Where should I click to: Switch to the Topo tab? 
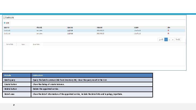pyautogui.click(x=23, y=44)
